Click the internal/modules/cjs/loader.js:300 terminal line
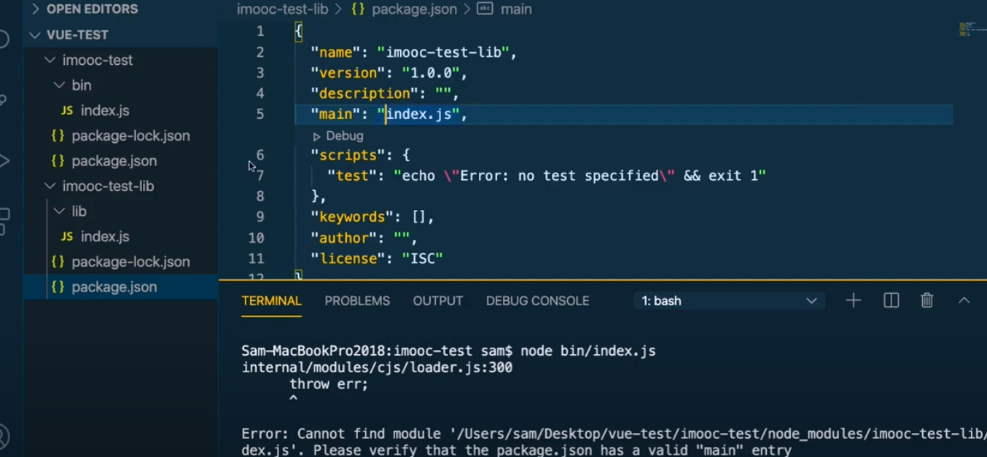 [378, 367]
